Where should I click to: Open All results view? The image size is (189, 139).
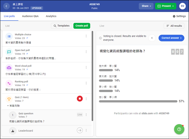(x=174, y=26)
